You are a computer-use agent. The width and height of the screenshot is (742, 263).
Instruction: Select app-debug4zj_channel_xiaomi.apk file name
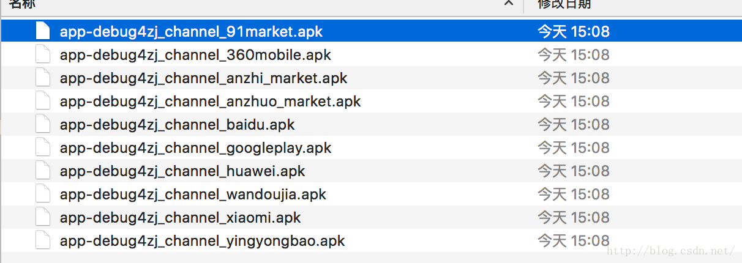181,218
